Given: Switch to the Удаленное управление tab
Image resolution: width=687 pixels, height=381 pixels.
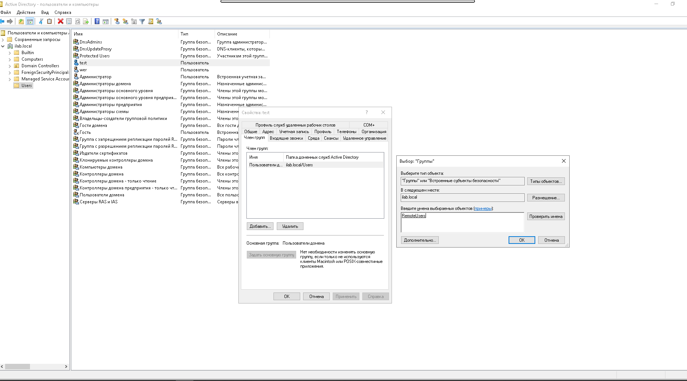Looking at the screenshot, I should click(365, 138).
